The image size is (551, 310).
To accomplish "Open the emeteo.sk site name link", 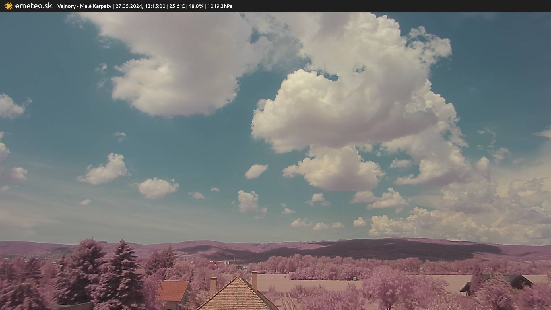I will click(33, 6).
